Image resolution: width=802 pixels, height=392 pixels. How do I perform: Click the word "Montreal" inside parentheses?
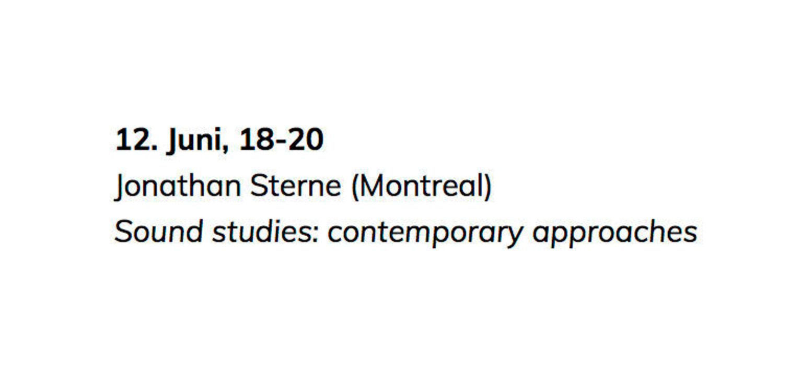422,186
